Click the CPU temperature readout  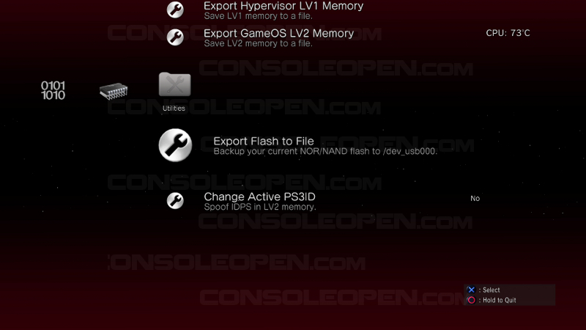[508, 33]
